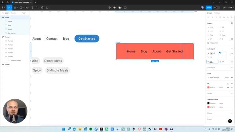This screenshot has width=235, height=132.
Task: Toggle fill FF5757 visibility eye
Action: tap(228, 87)
